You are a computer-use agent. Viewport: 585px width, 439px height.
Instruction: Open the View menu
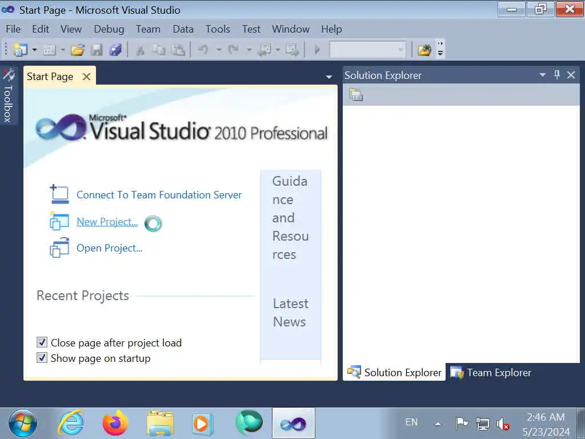coord(71,29)
